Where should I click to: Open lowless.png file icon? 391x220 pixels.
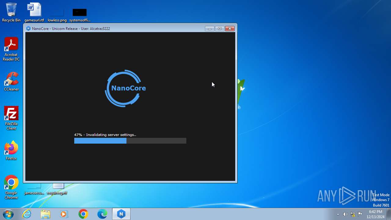tap(57, 12)
